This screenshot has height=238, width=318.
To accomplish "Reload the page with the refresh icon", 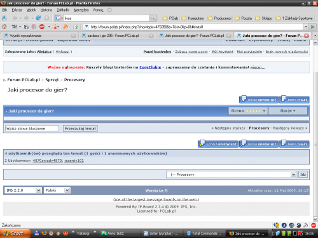I will [x=38, y=18].
